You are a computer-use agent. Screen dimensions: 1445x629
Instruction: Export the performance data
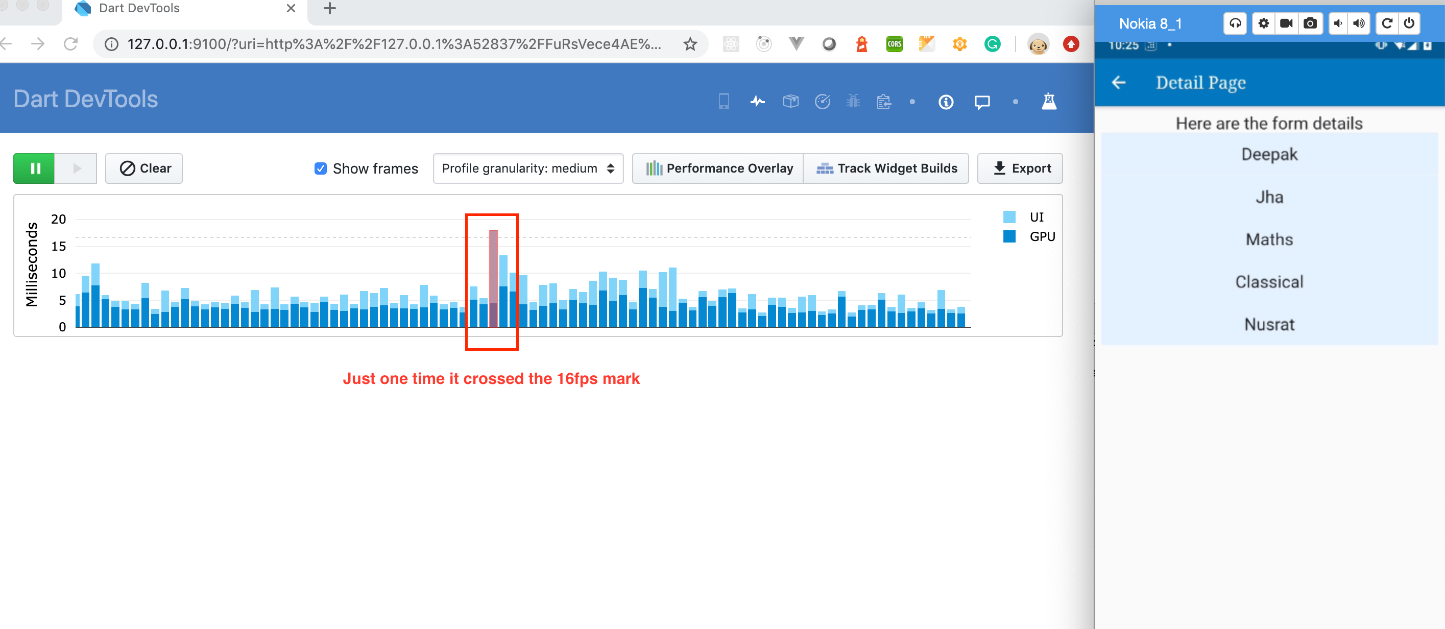click(x=1020, y=168)
